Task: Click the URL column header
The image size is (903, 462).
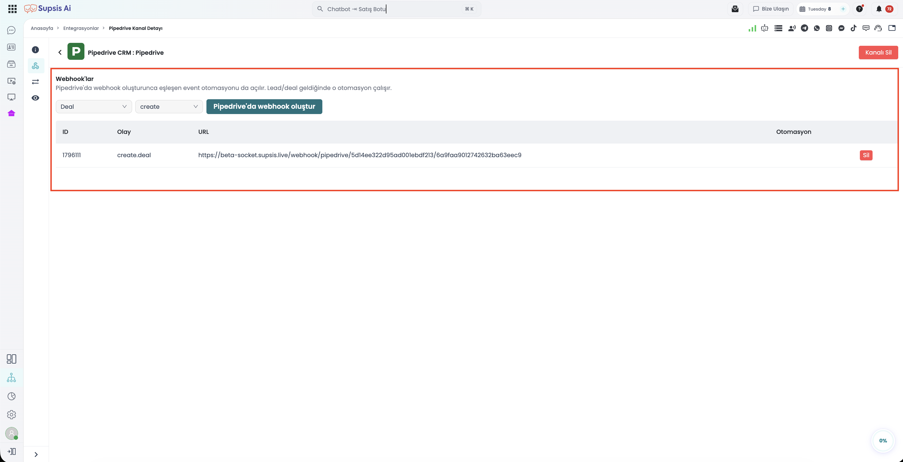Action: coord(203,132)
